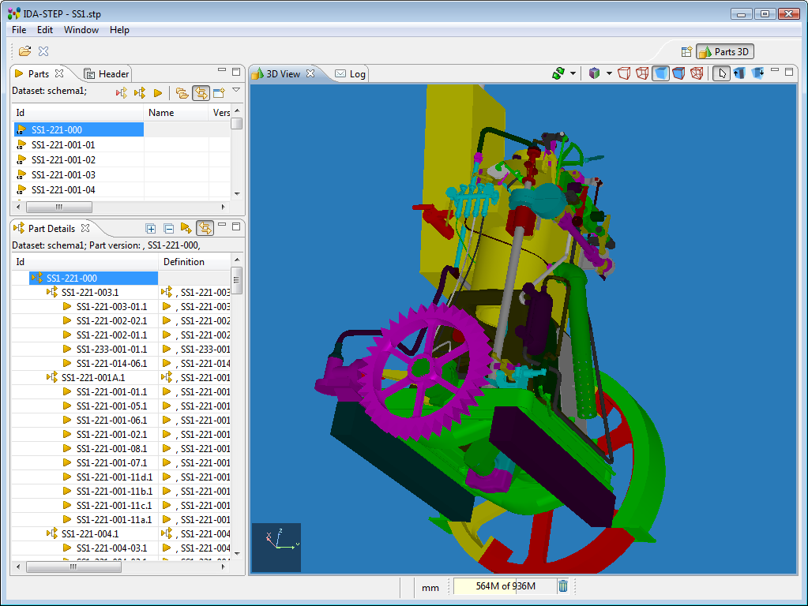
Task: Click the open folders icon in Parts toolbar
Action: [x=182, y=93]
